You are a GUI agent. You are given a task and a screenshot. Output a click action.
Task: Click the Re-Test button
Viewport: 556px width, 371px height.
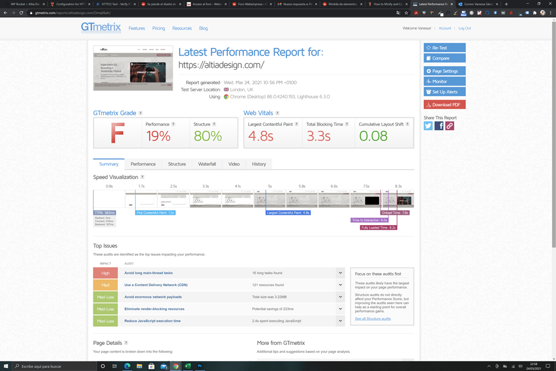click(445, 47)
